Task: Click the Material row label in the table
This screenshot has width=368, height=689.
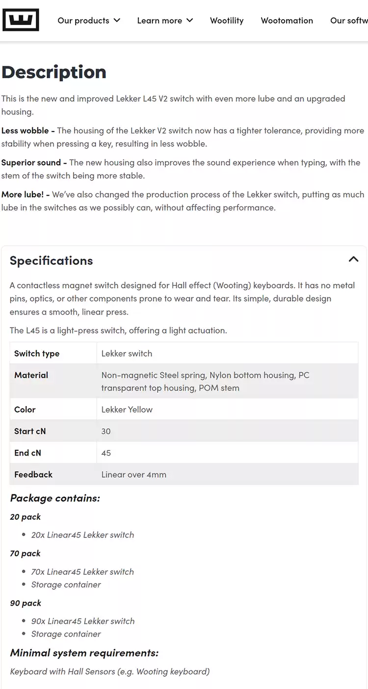Action: (x=31, y=375)
